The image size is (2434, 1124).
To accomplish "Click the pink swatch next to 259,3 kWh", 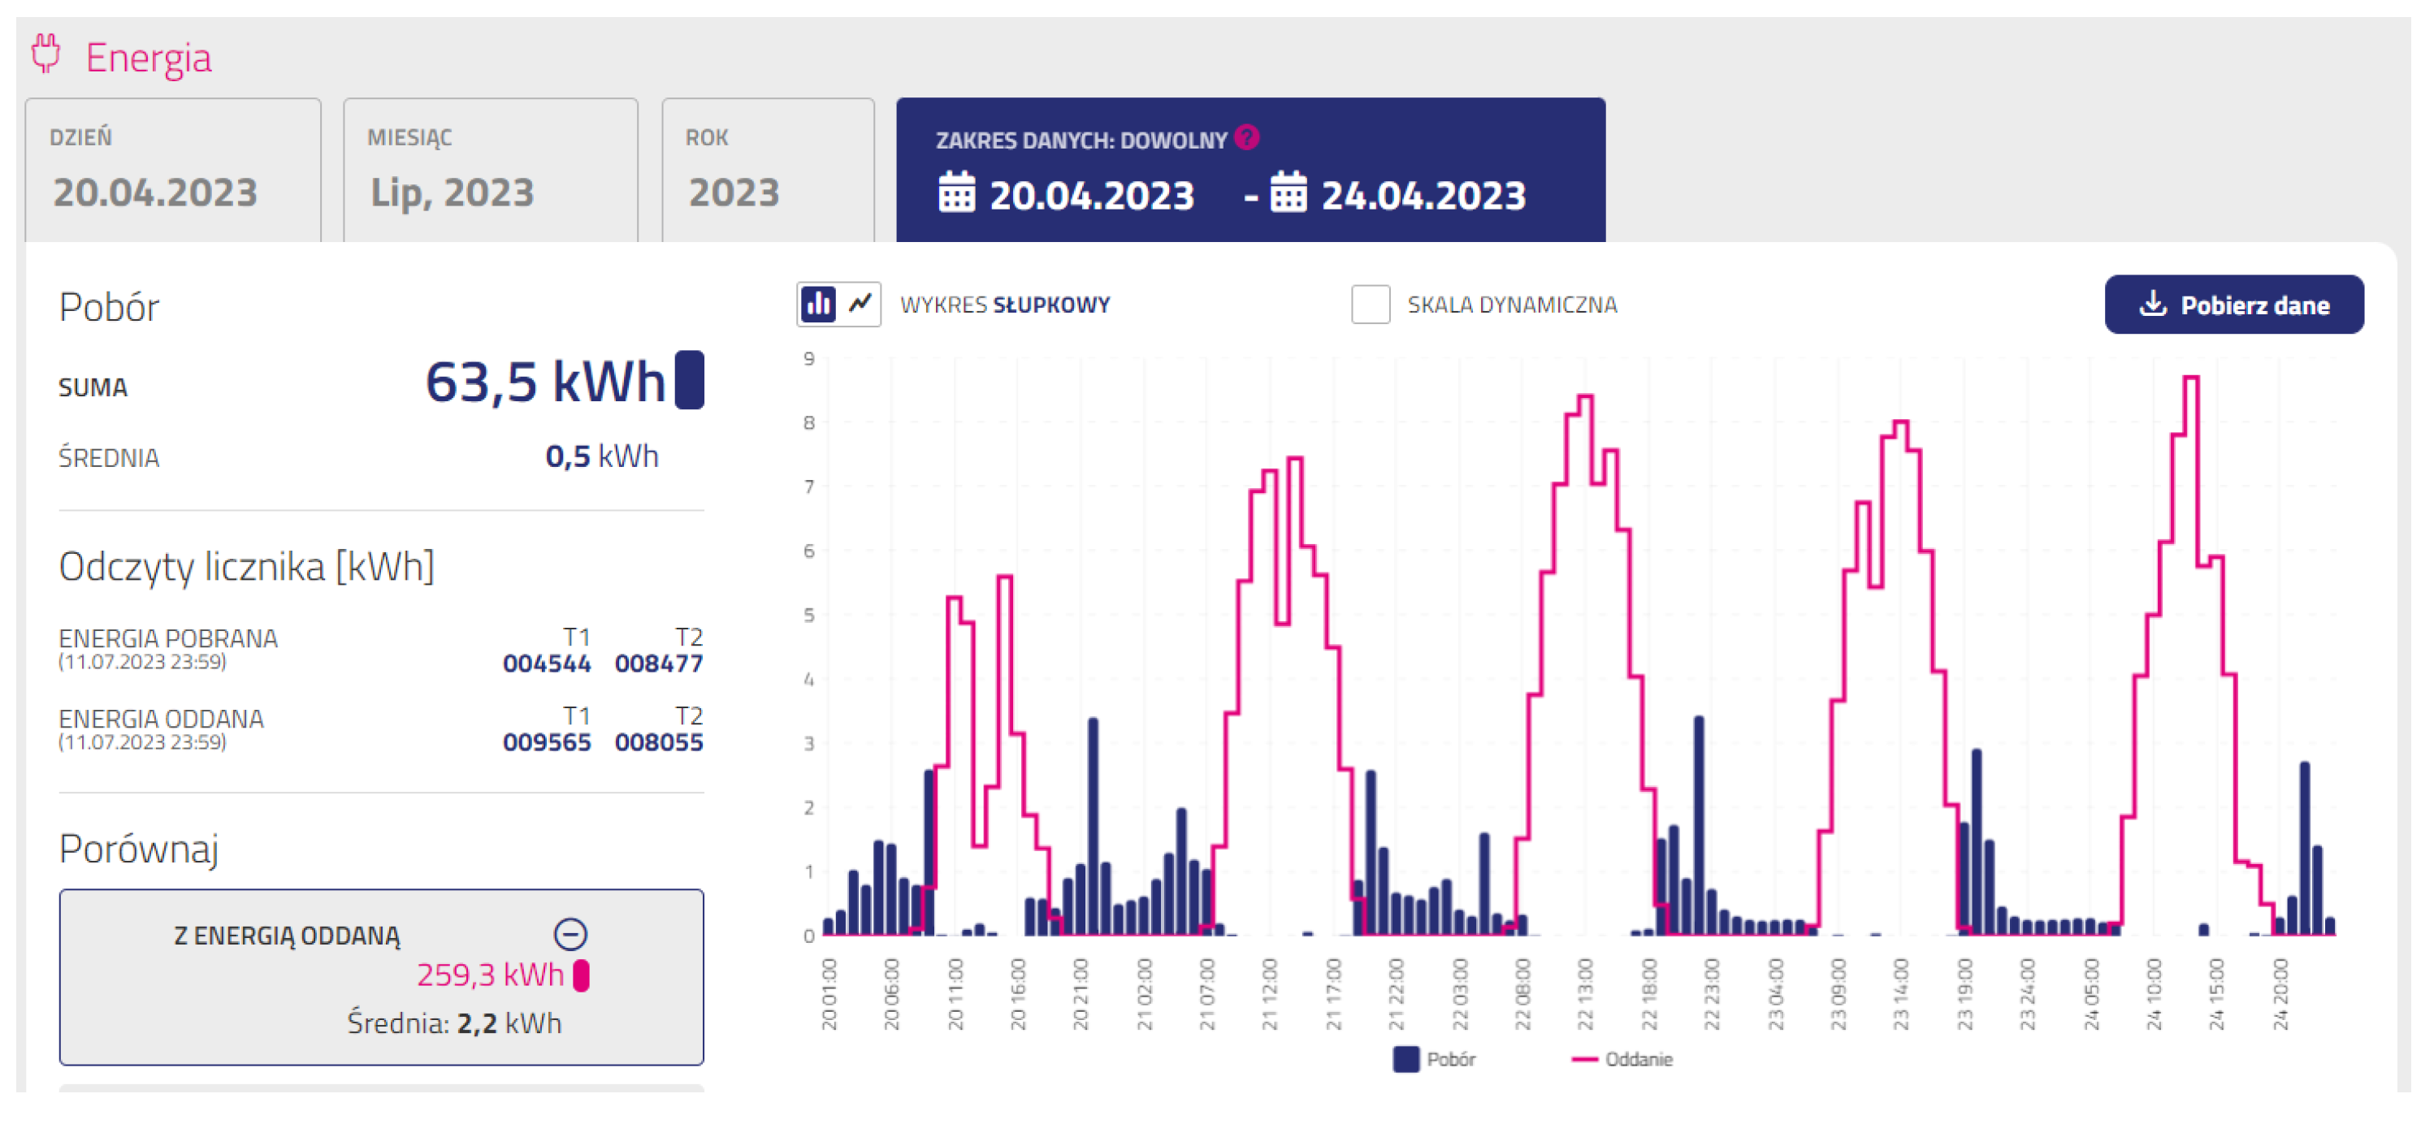I will pyautogui.click(x=582, y=975).
